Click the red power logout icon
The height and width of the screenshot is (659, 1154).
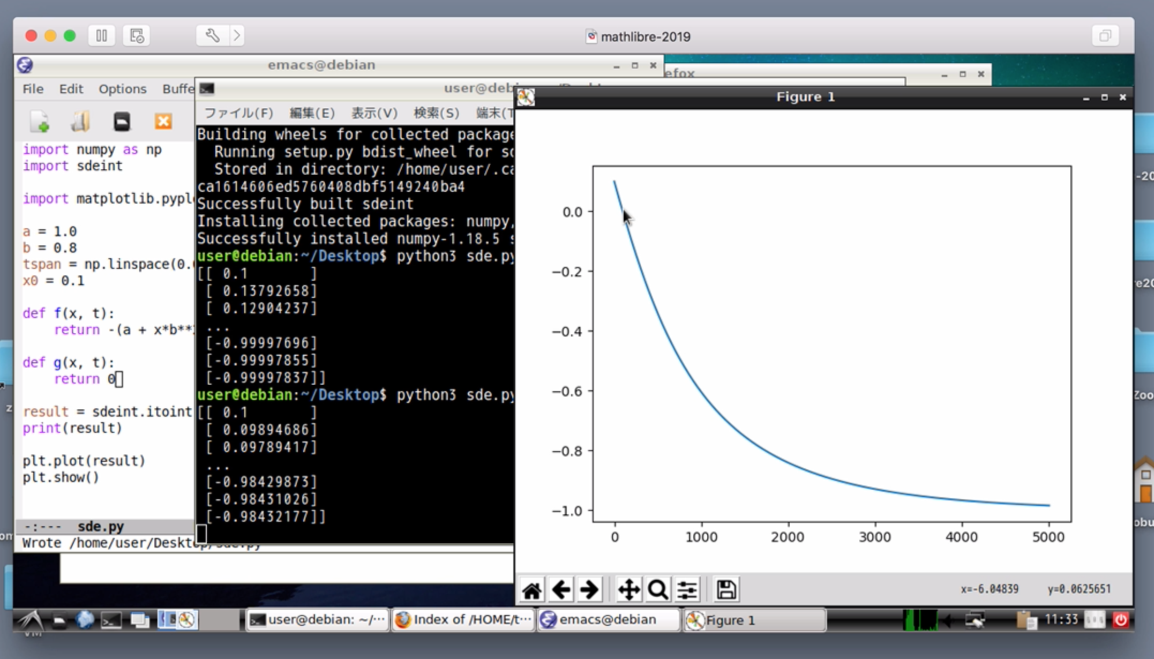pyautogui.click(x=1120, y=620)
